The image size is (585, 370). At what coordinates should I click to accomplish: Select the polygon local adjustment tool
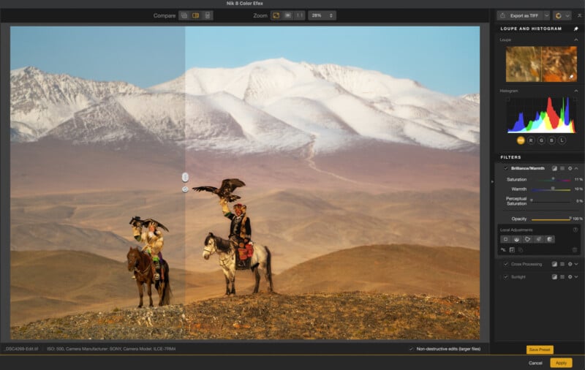527,239
